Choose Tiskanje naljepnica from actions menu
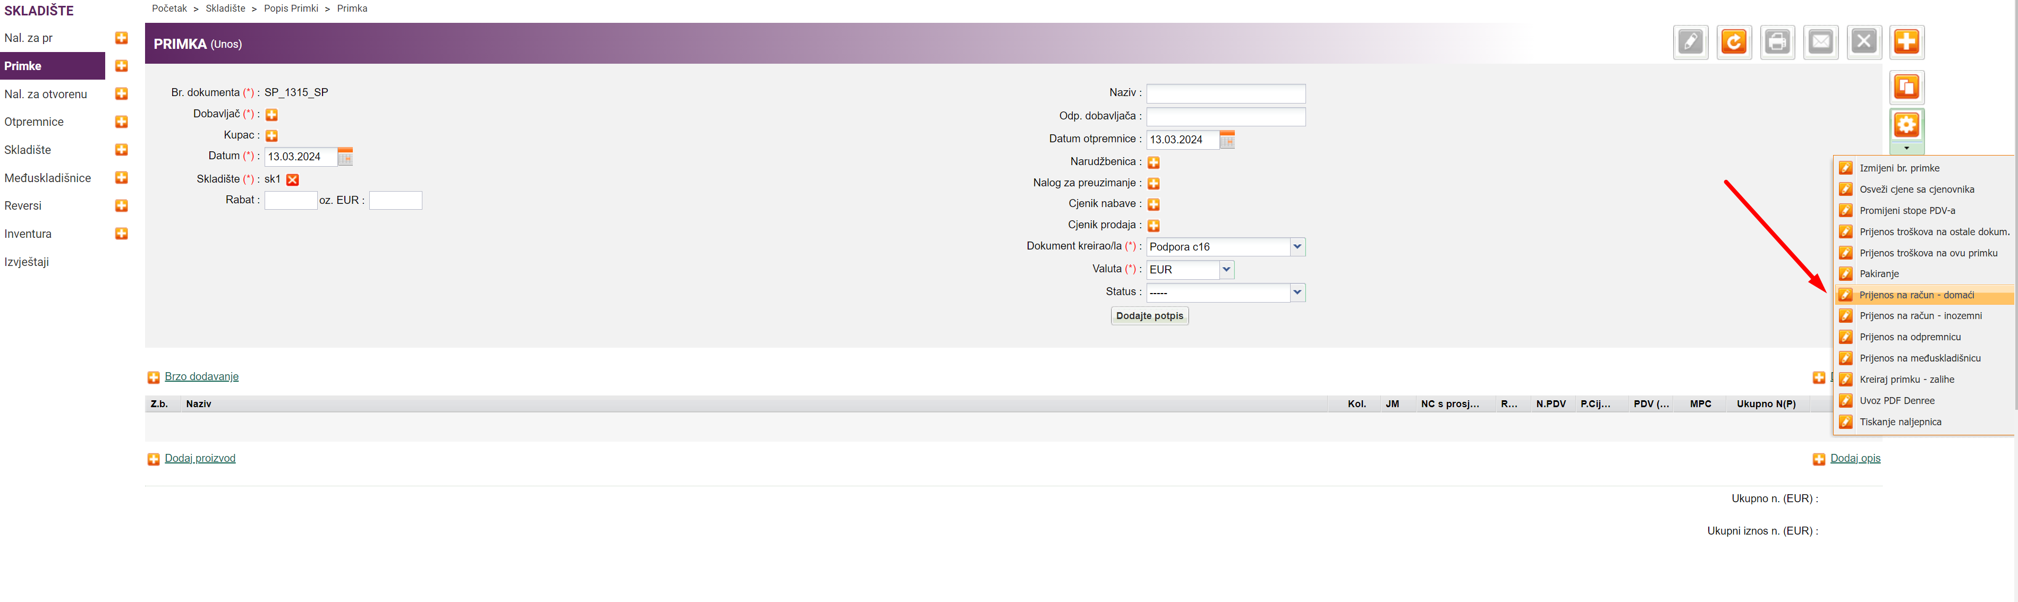 pos(1900,422)
